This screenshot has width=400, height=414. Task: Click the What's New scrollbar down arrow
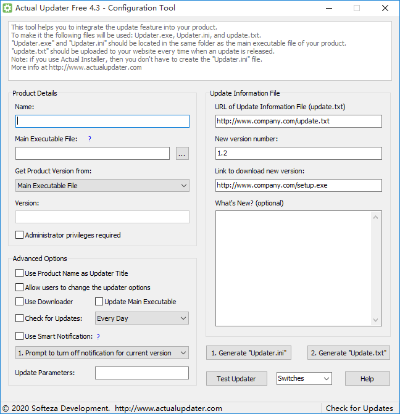click(377, 320)
